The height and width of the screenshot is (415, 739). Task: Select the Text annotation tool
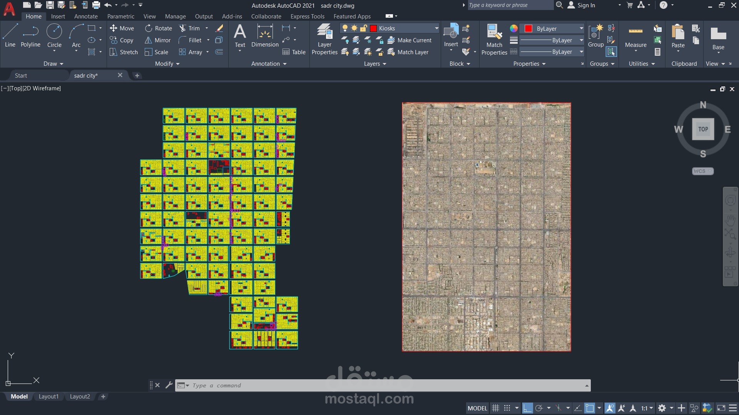(x=240, y=36)
